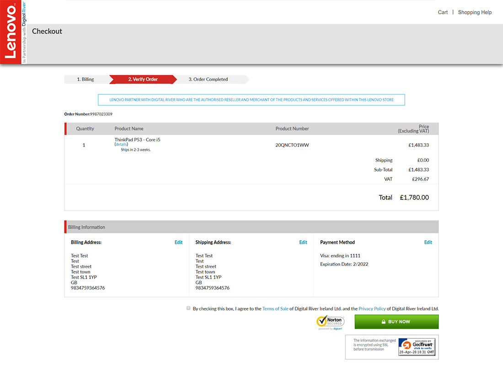
Task: Open the Privacy Policy link
Action: [372, 308]
